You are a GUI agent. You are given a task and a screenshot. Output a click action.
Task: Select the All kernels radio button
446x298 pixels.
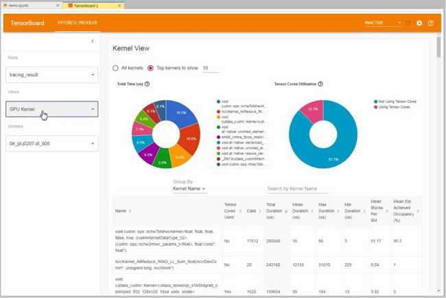(x=115, y=69)
